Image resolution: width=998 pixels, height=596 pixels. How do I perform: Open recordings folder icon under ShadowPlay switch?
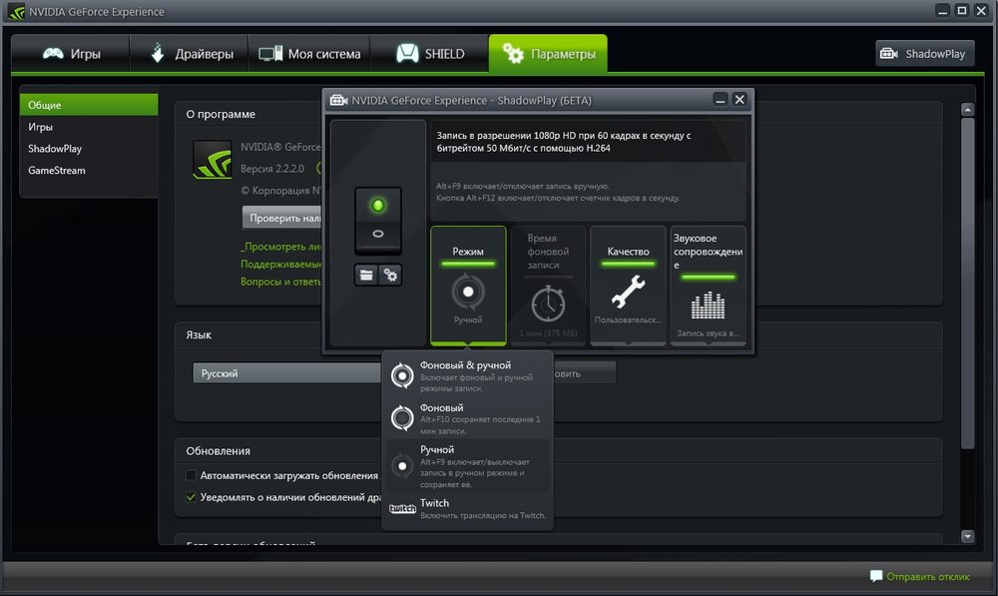(367, 275)
